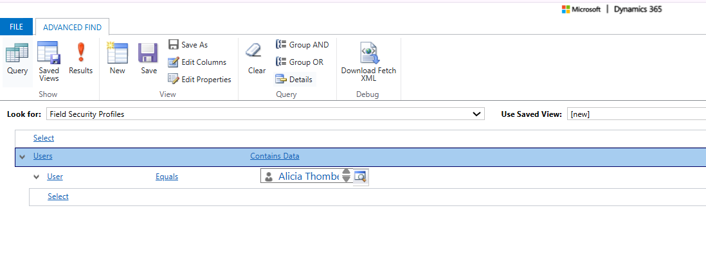This screenshot has height=278, width=706.
Task: Open the Use Saved View dropdown
Action: (x=637, y=114)
